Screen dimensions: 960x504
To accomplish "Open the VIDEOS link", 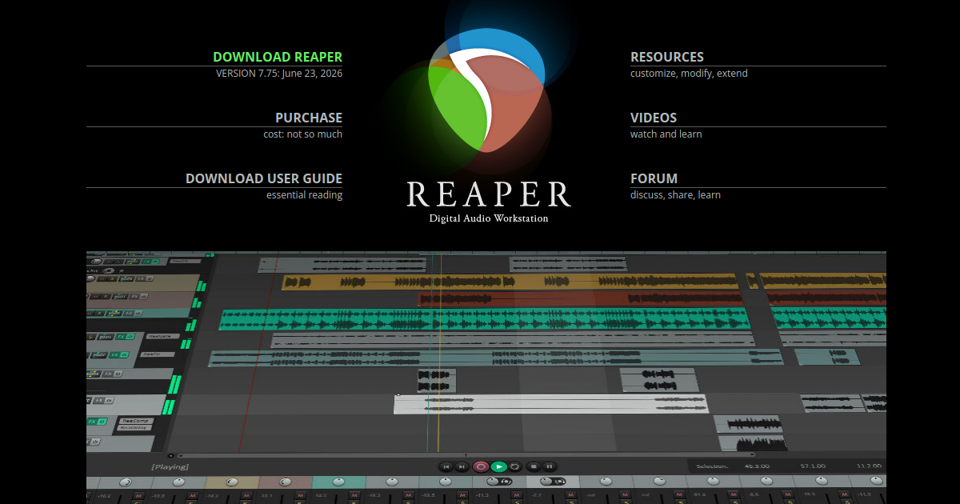I will (654, 118).
